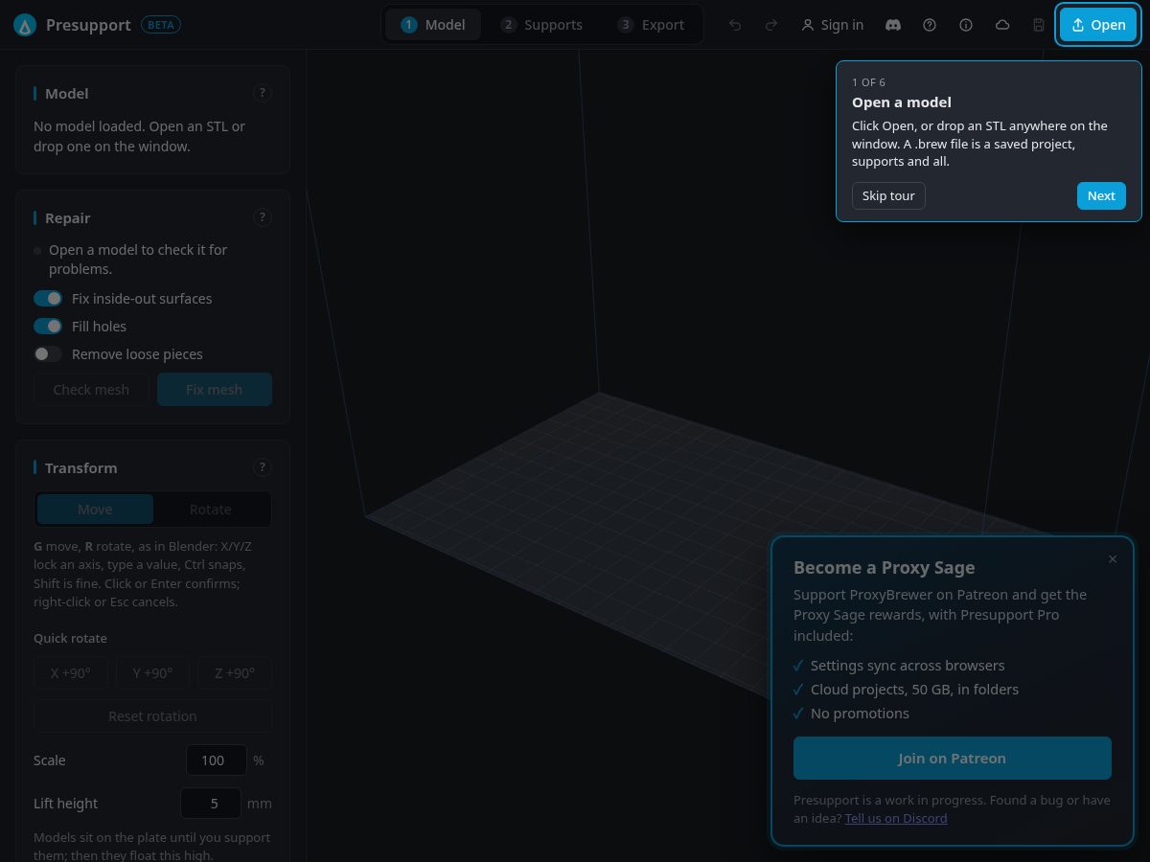The image size is (1150, 862).
Task: Click the redo arrow icon
Action: [771, 25]
